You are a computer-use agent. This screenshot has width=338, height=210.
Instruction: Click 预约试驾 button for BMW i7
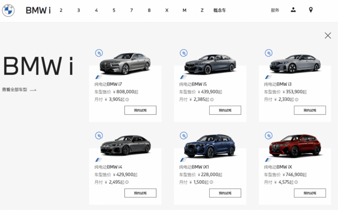(140, 110)
